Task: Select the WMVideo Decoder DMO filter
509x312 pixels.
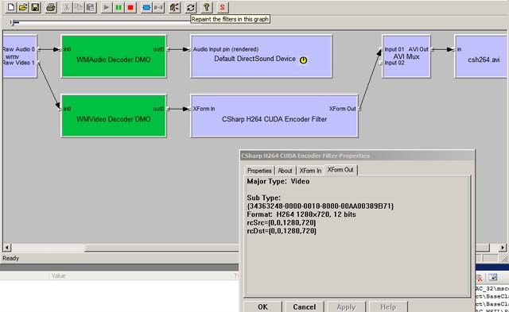Action: pyautogui.click(x=114, y=116)
